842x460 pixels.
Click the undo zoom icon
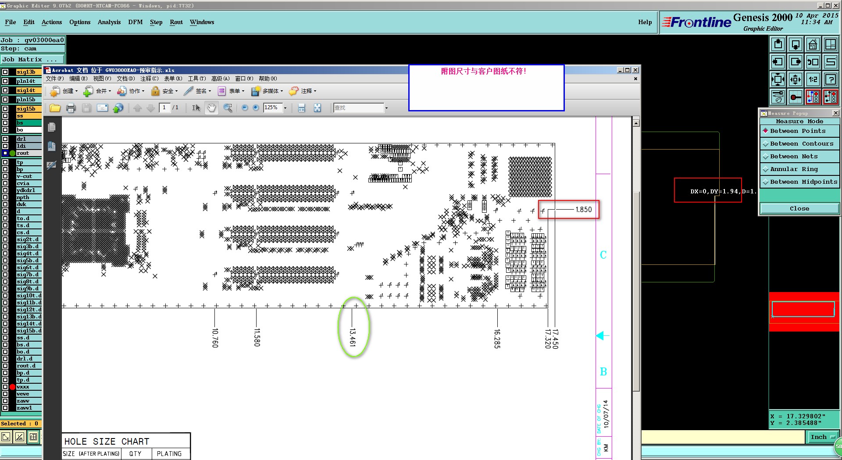(813, 62)
